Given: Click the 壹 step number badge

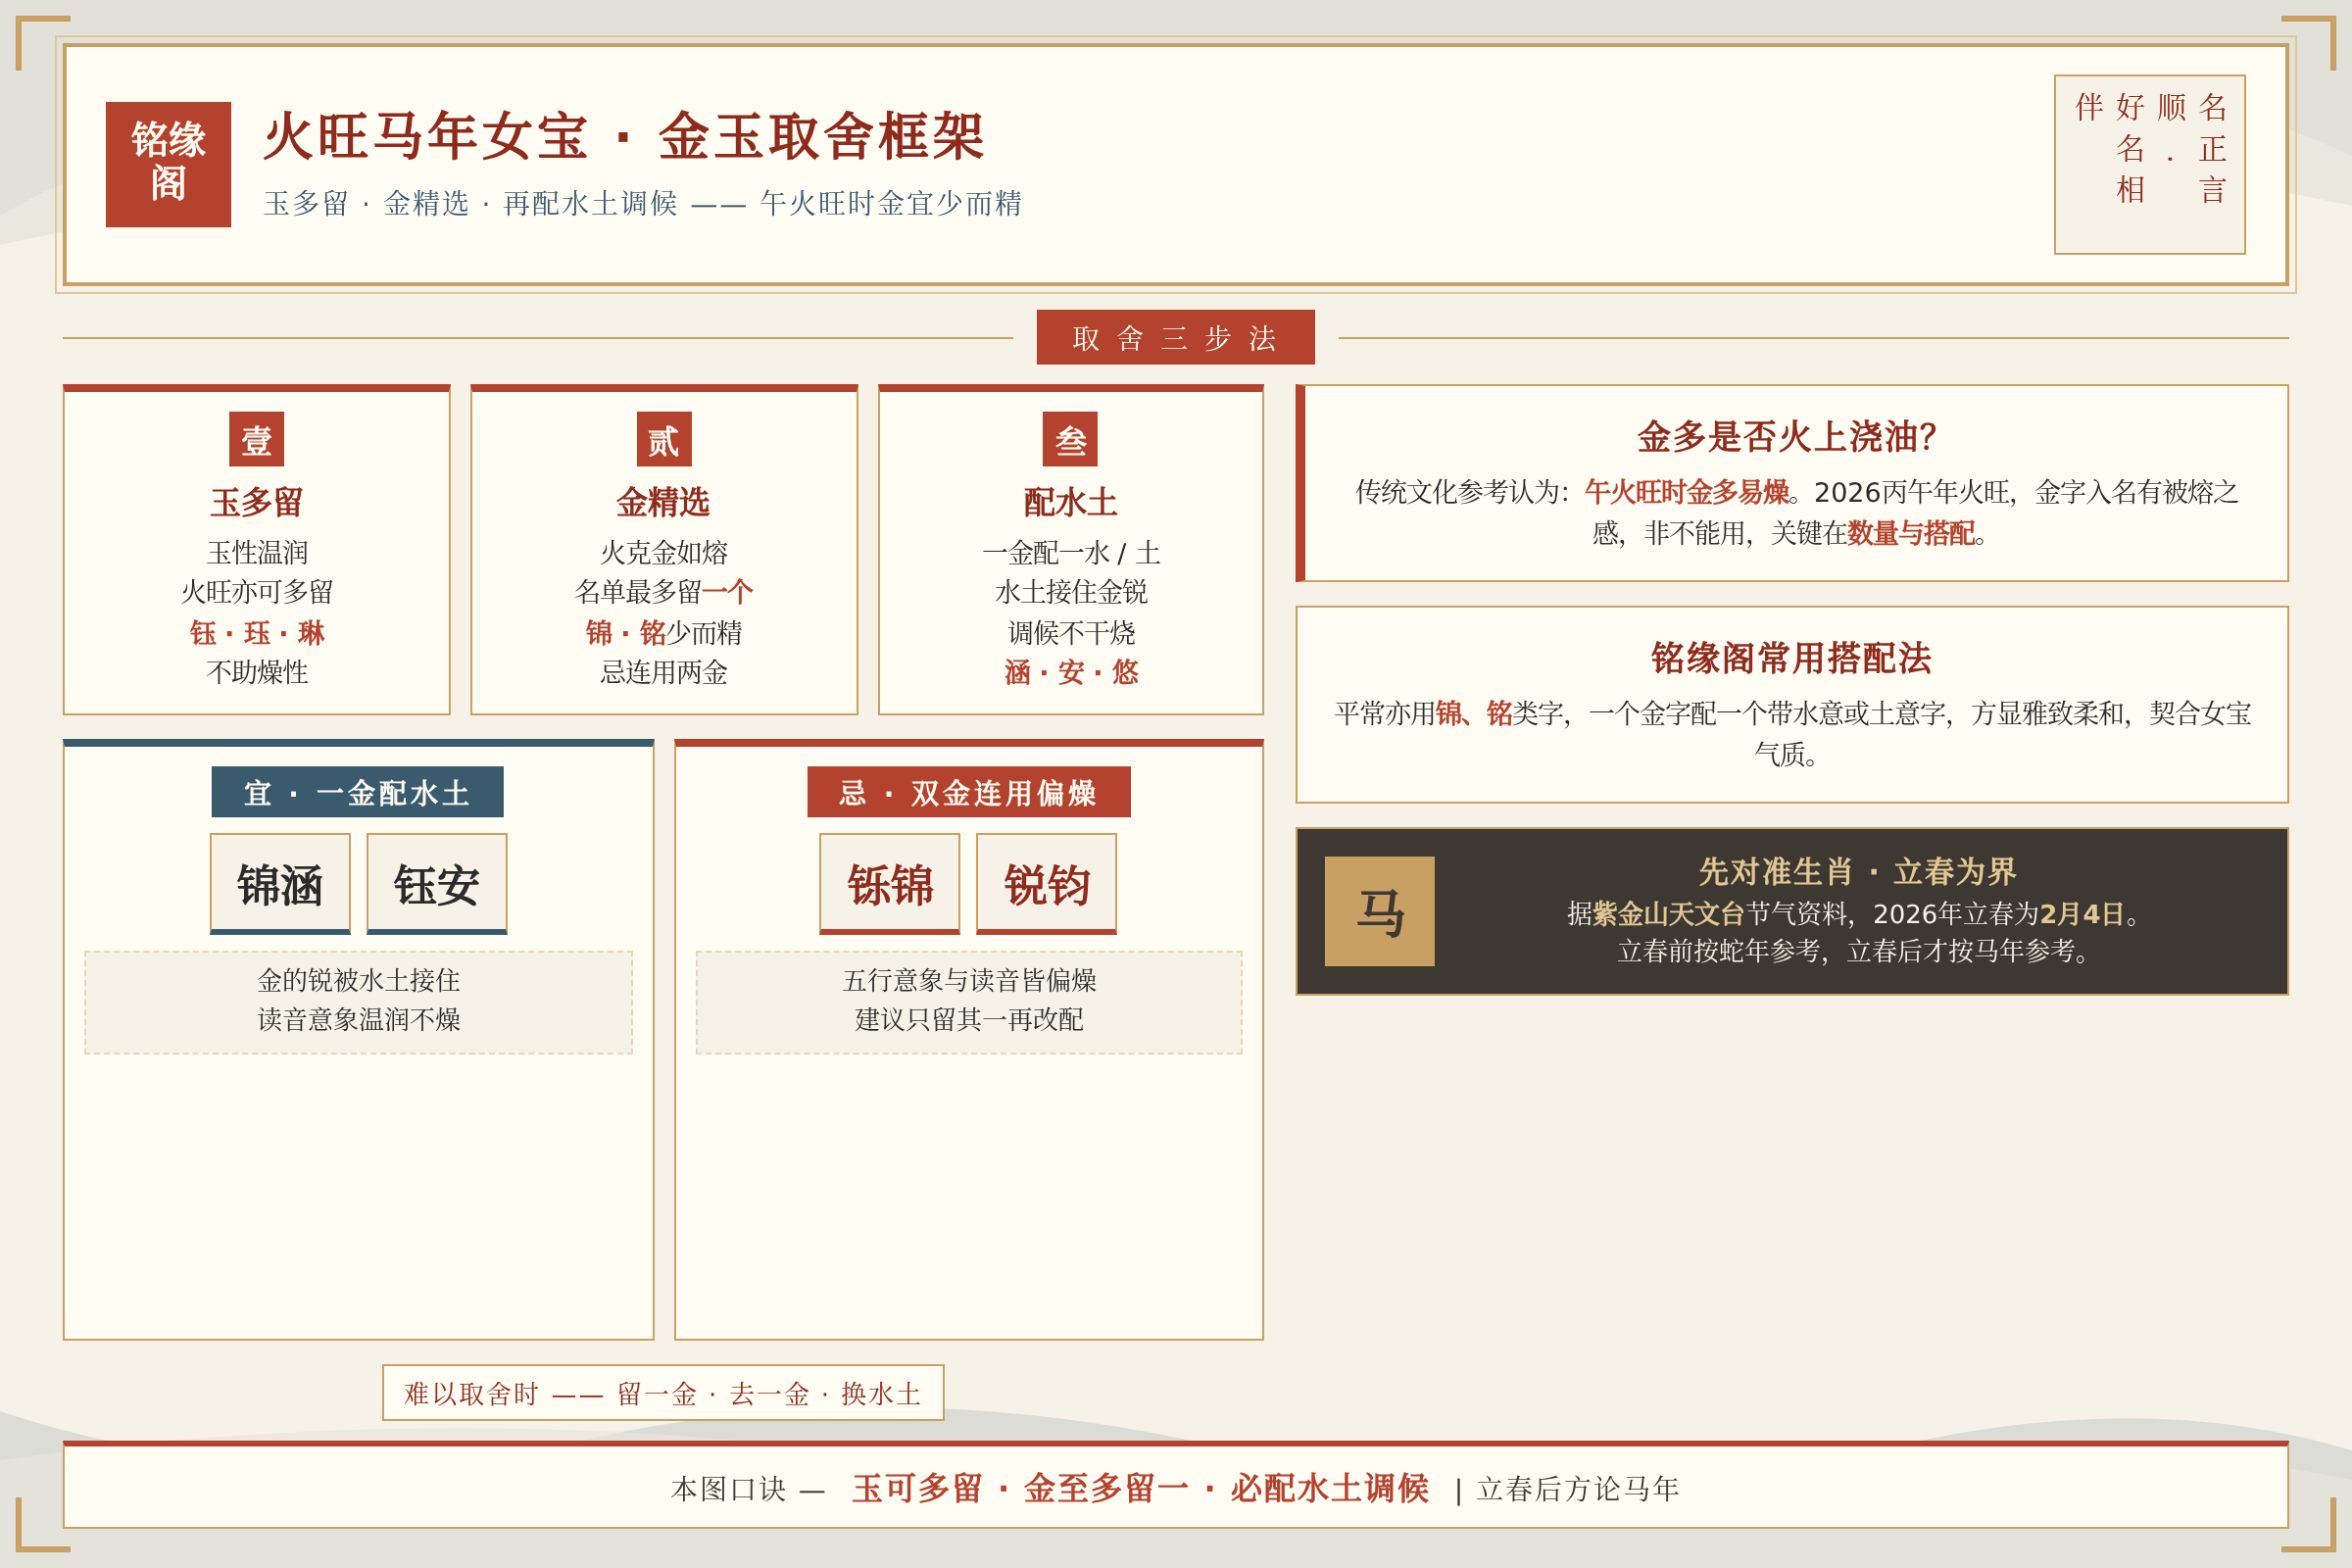Looking at the screenshot, I should point(256,439).
